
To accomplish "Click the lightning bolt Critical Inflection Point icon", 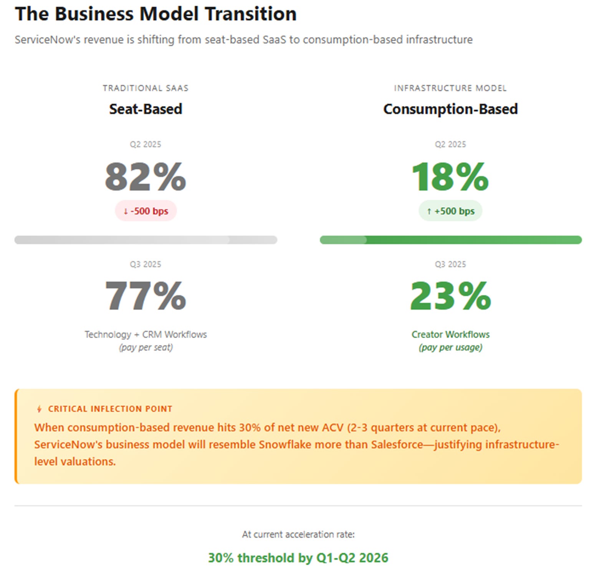I will [39, 409].
